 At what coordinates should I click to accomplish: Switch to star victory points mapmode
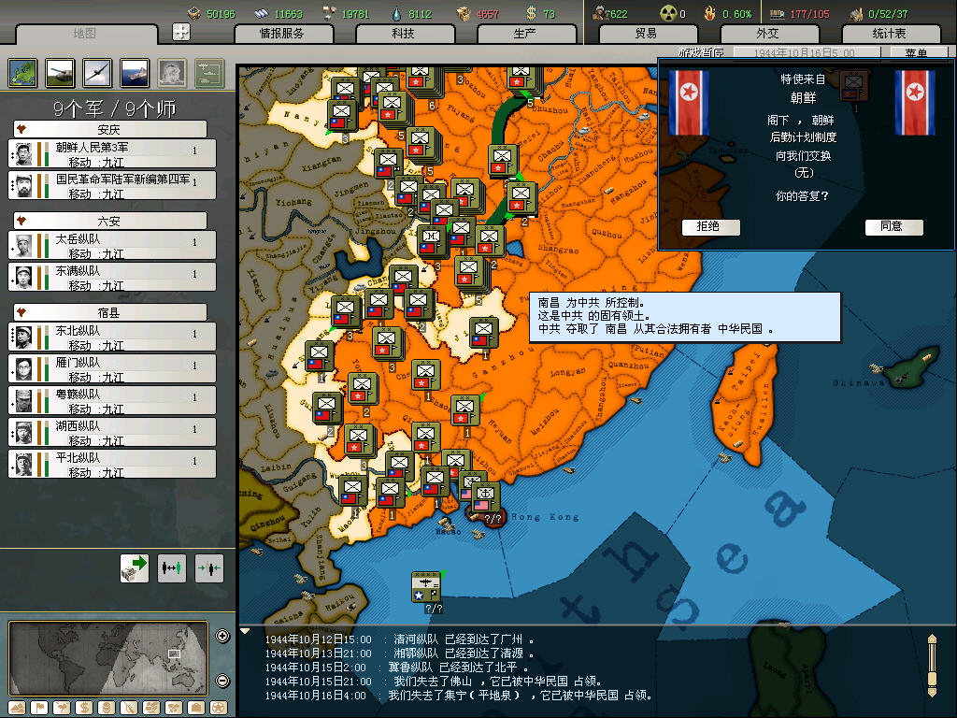[219, 708]
